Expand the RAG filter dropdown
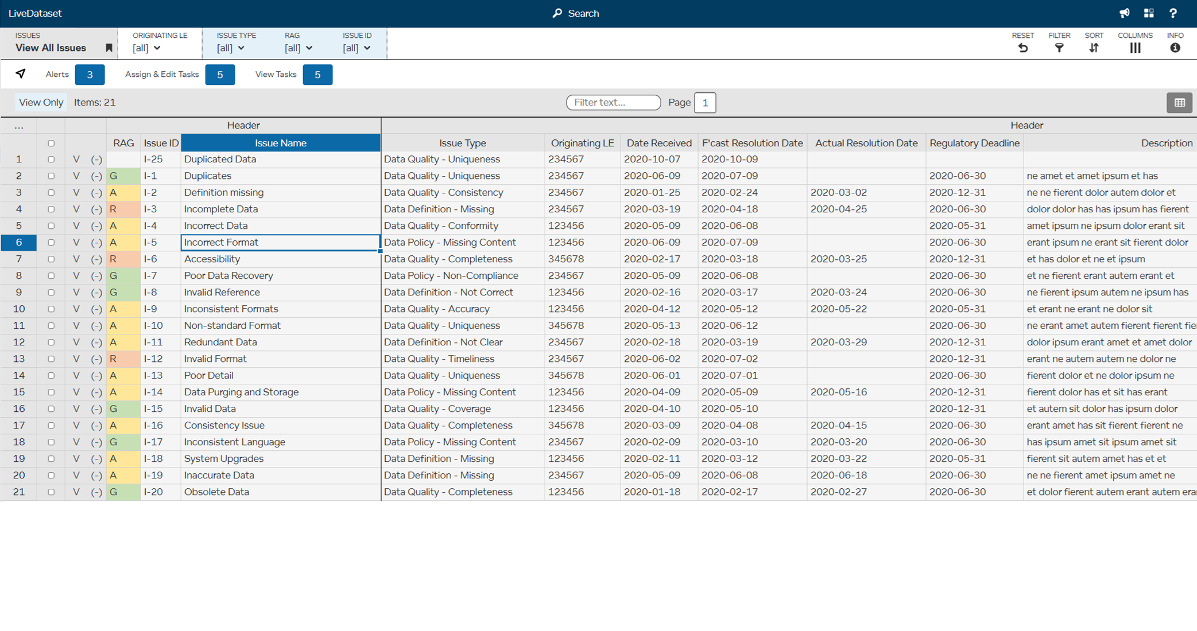The height and width of the screenshot is (631, 1197). (299, 48)
